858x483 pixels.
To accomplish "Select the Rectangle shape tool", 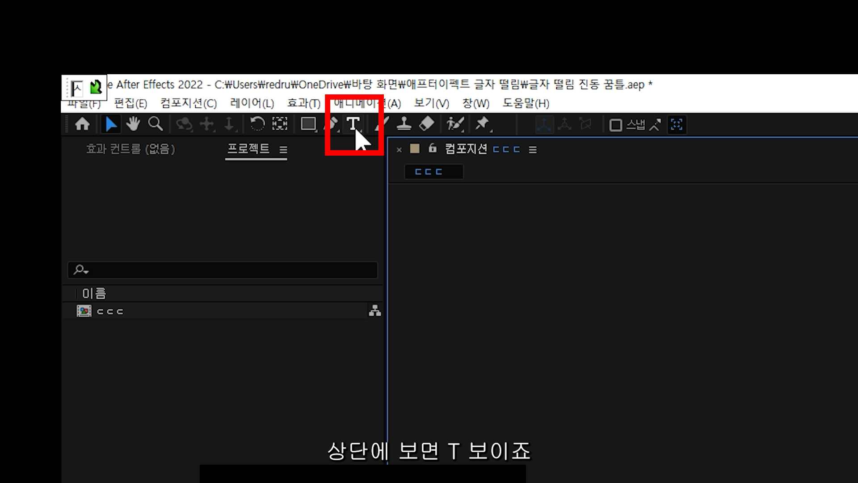I will coord(308,124).
